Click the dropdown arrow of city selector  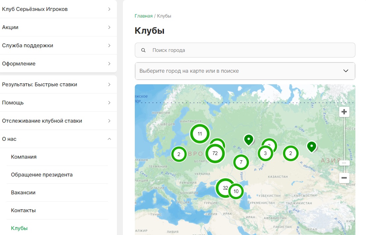click(346, 71)
